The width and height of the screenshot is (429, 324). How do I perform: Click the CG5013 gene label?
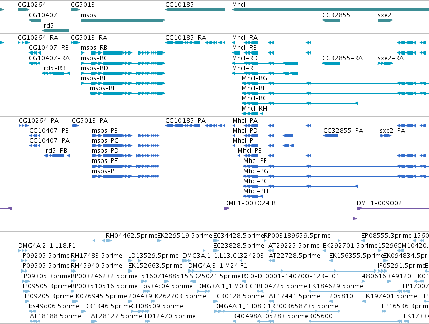coord(83,5)
